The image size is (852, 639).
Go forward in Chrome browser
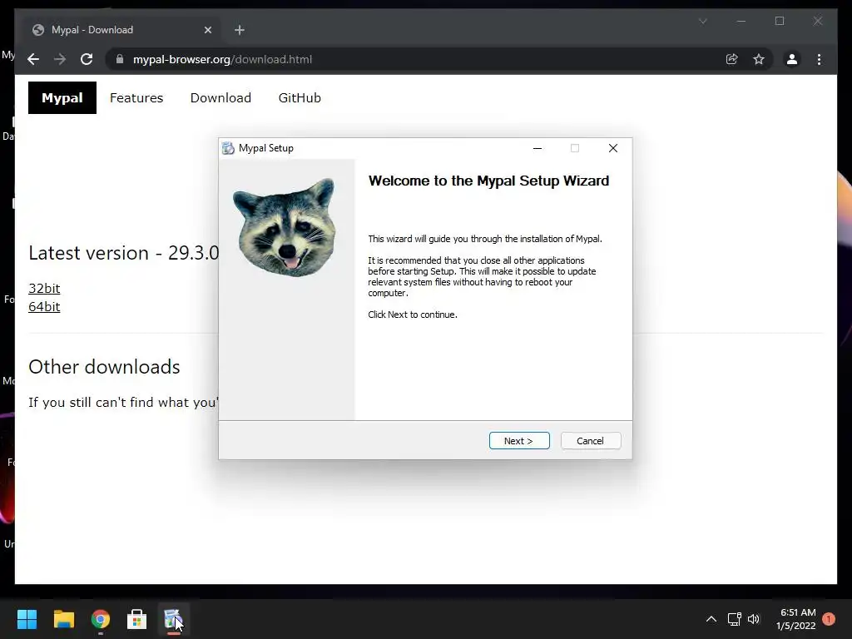(60, 59)
